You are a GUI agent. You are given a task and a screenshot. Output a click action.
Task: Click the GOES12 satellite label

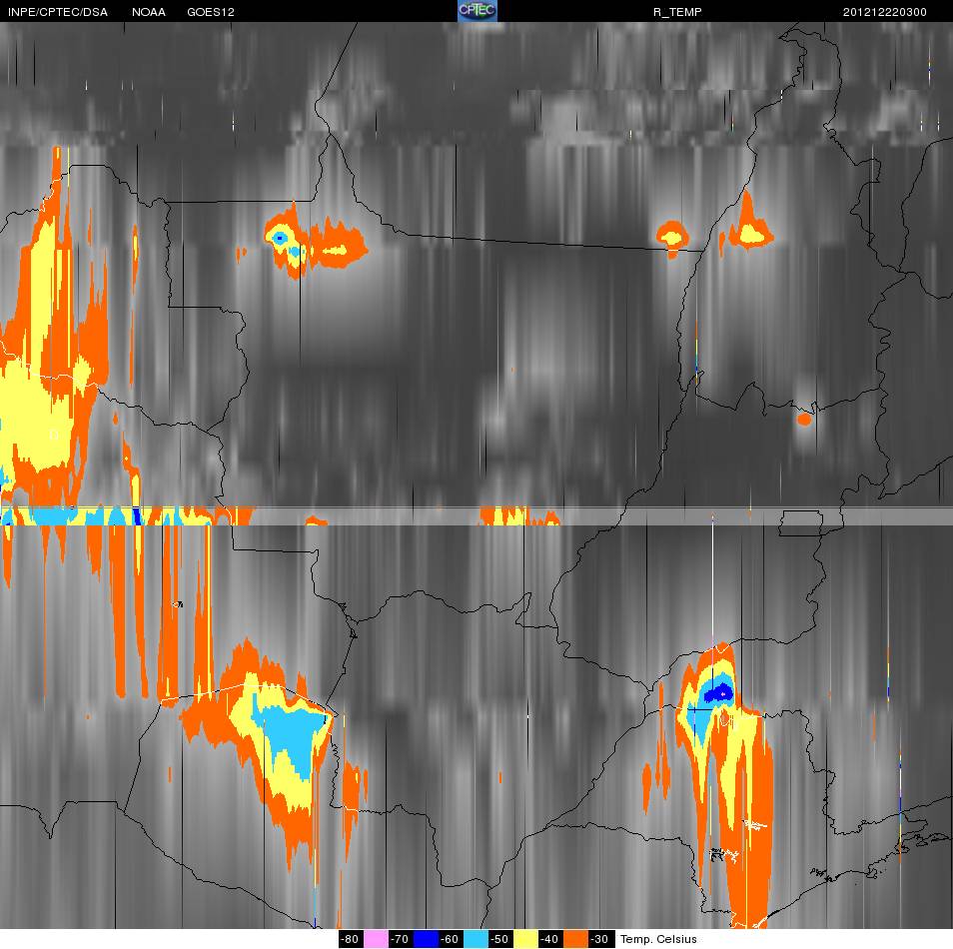[x=211, y=12]
